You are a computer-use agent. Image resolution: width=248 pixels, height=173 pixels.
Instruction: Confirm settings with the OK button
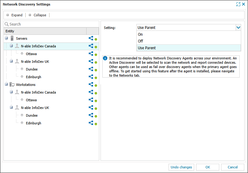tap(207, 167)
